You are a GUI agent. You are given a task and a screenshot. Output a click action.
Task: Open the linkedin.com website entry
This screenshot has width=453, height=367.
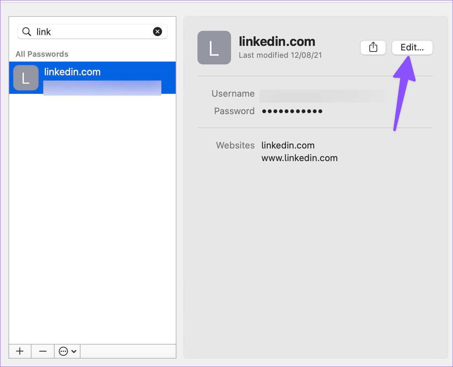click(288, 145)
